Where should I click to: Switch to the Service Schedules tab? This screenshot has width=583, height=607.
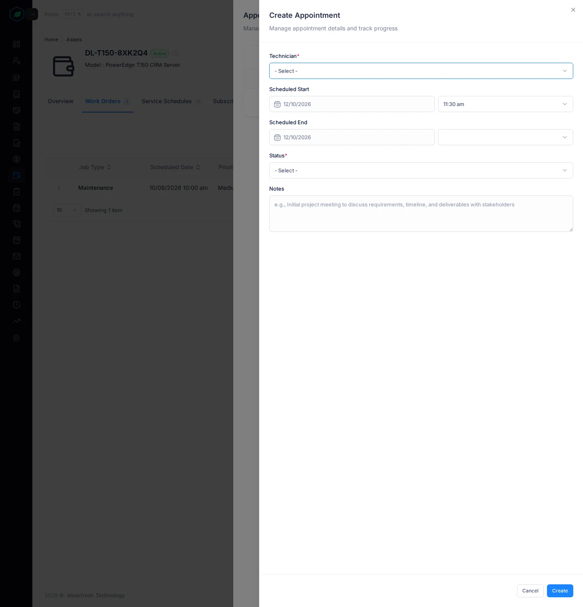coord(171,101)
